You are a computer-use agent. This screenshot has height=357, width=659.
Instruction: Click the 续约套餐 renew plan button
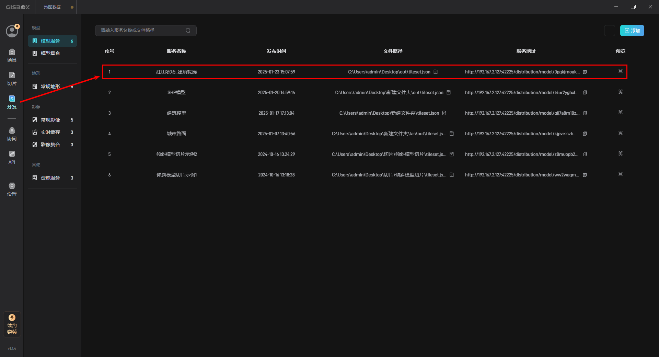12,324
